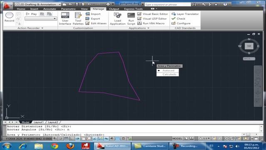This screenshot has height=150, width=266.
Task: Open the status bar application menu arrow
Action: click(252, 139)
